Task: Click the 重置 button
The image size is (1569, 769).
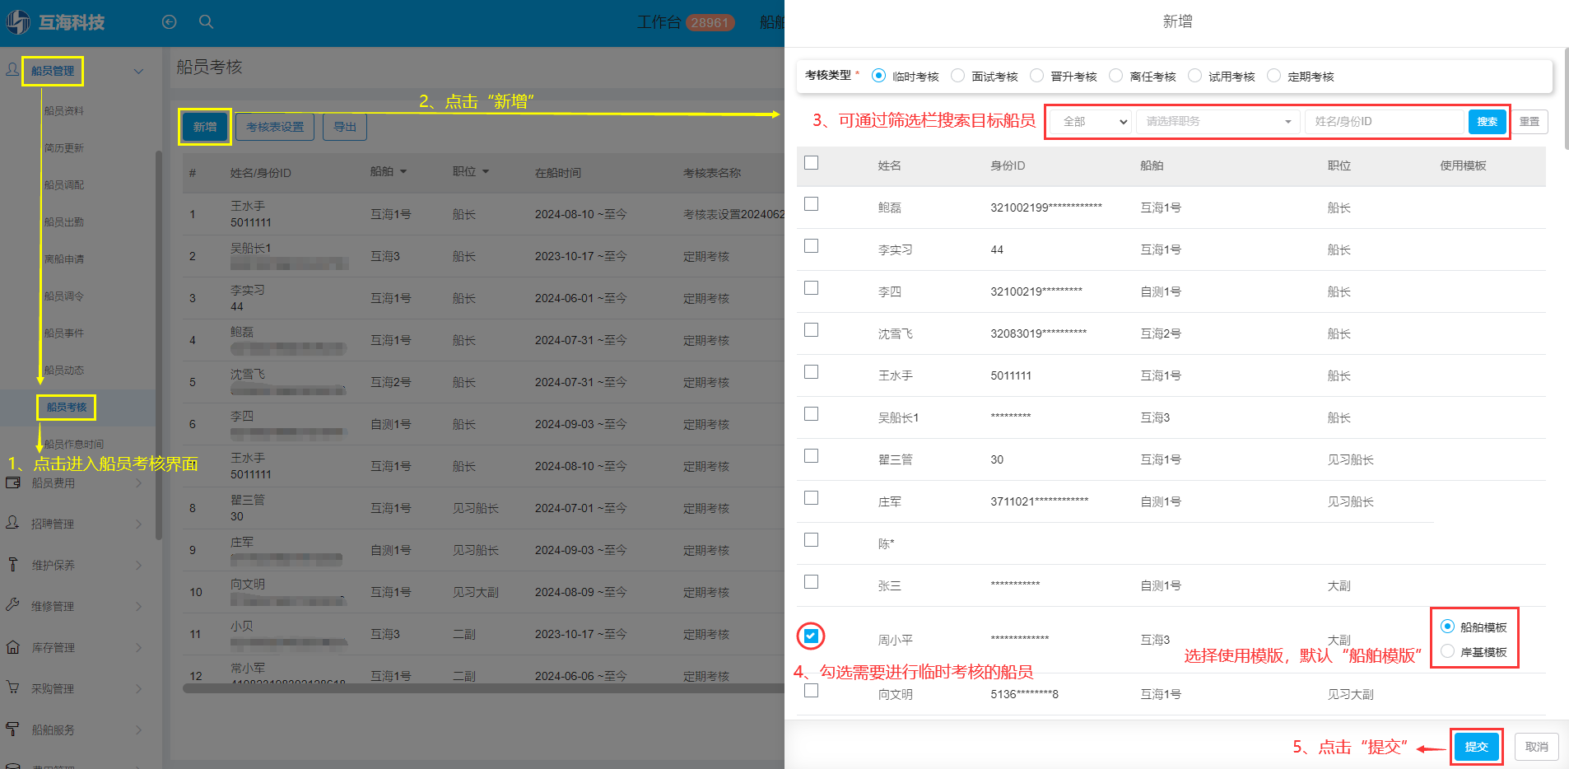Action: pos(1529,122)
